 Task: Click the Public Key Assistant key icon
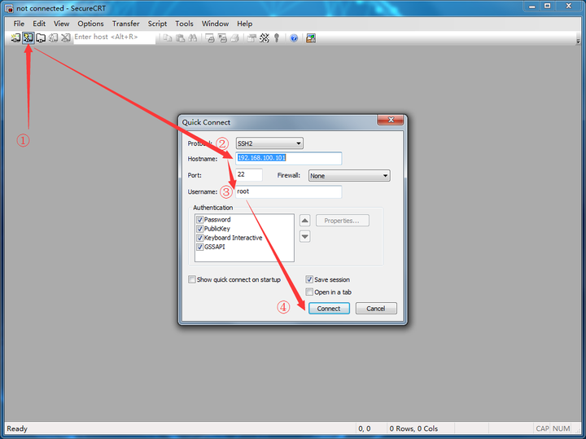point(277,37)
